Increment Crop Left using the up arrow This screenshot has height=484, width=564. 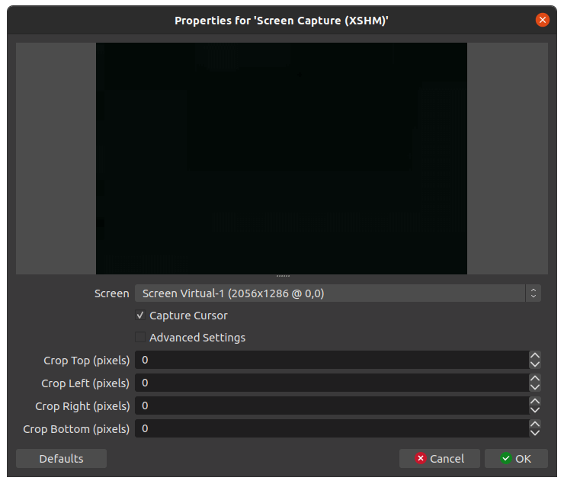pos(535,379)
